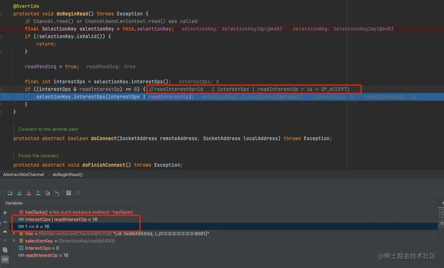Click the 'Finish the connect' doc comment

click(38, 156)
